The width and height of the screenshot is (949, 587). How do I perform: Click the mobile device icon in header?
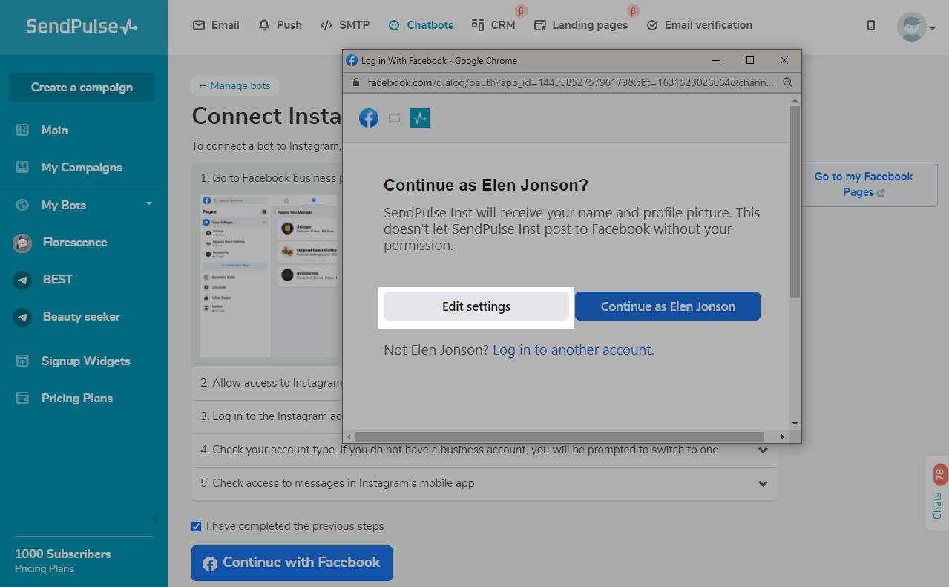pyautogui.click(x=871, y=25)
